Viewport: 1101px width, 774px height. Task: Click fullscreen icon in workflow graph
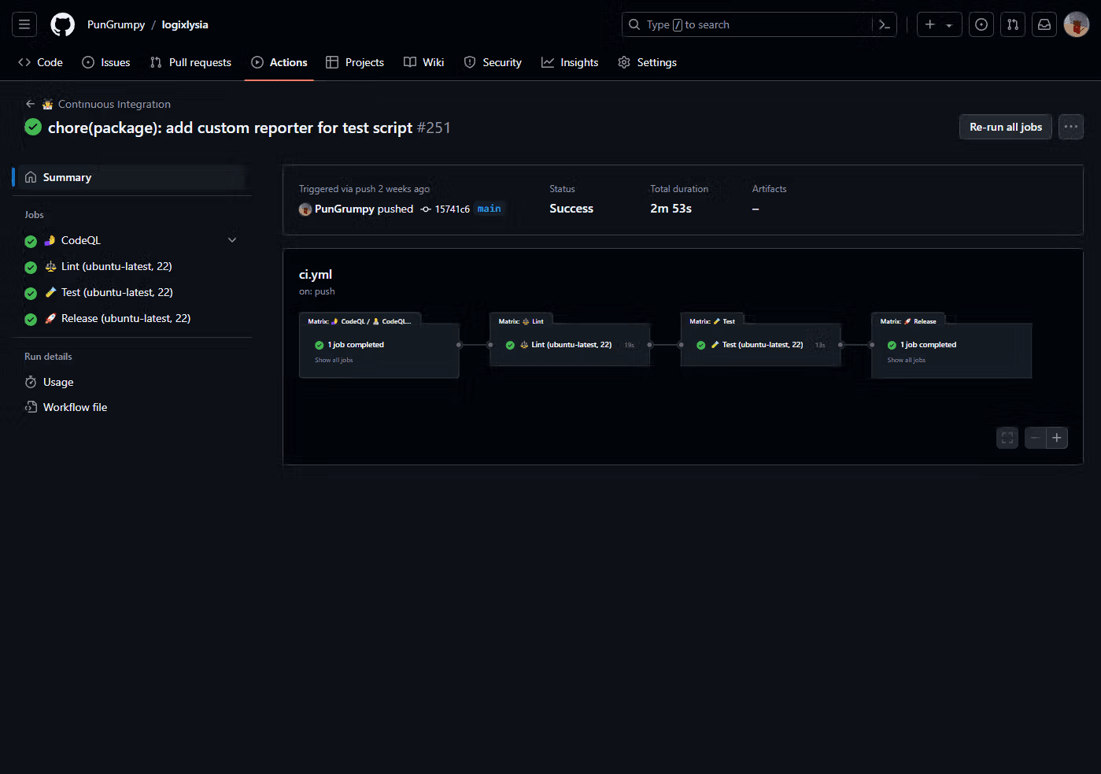pos(1007,438)
